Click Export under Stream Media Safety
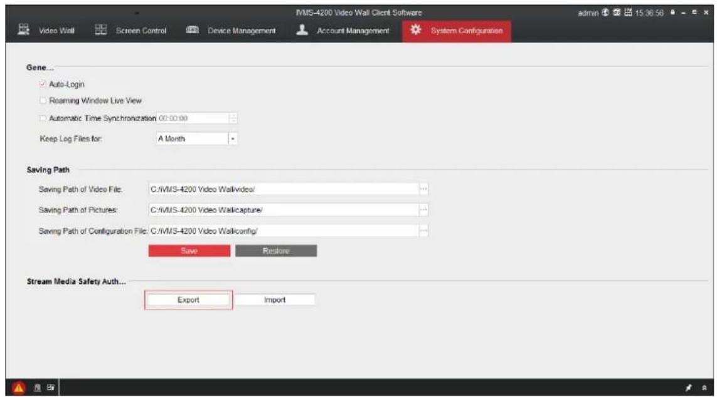Screen dimensions: 717x397 pos(188,300)
